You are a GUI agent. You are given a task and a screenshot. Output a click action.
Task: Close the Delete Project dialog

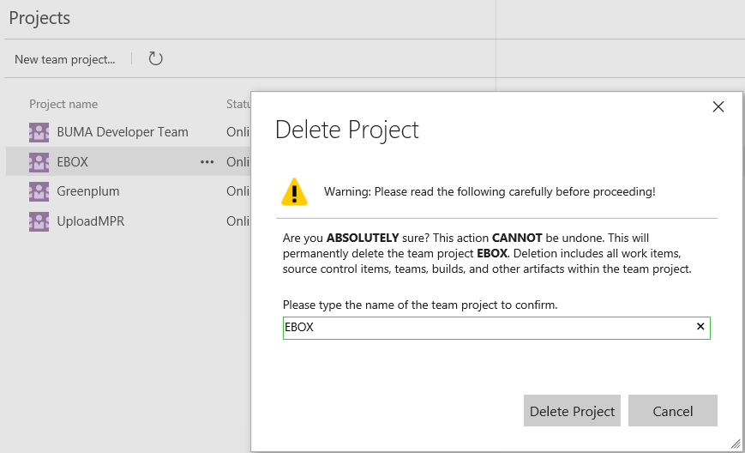[718, 106]
